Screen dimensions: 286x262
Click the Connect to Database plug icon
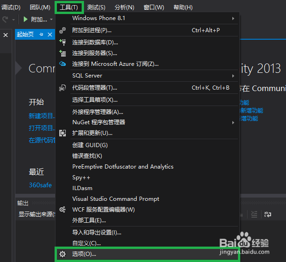(x=63, y=42)
